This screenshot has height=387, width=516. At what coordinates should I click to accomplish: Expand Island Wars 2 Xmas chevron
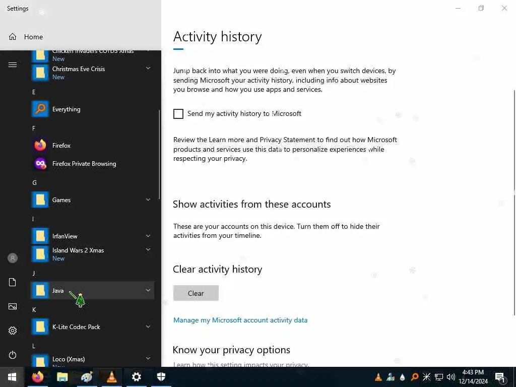148,250
